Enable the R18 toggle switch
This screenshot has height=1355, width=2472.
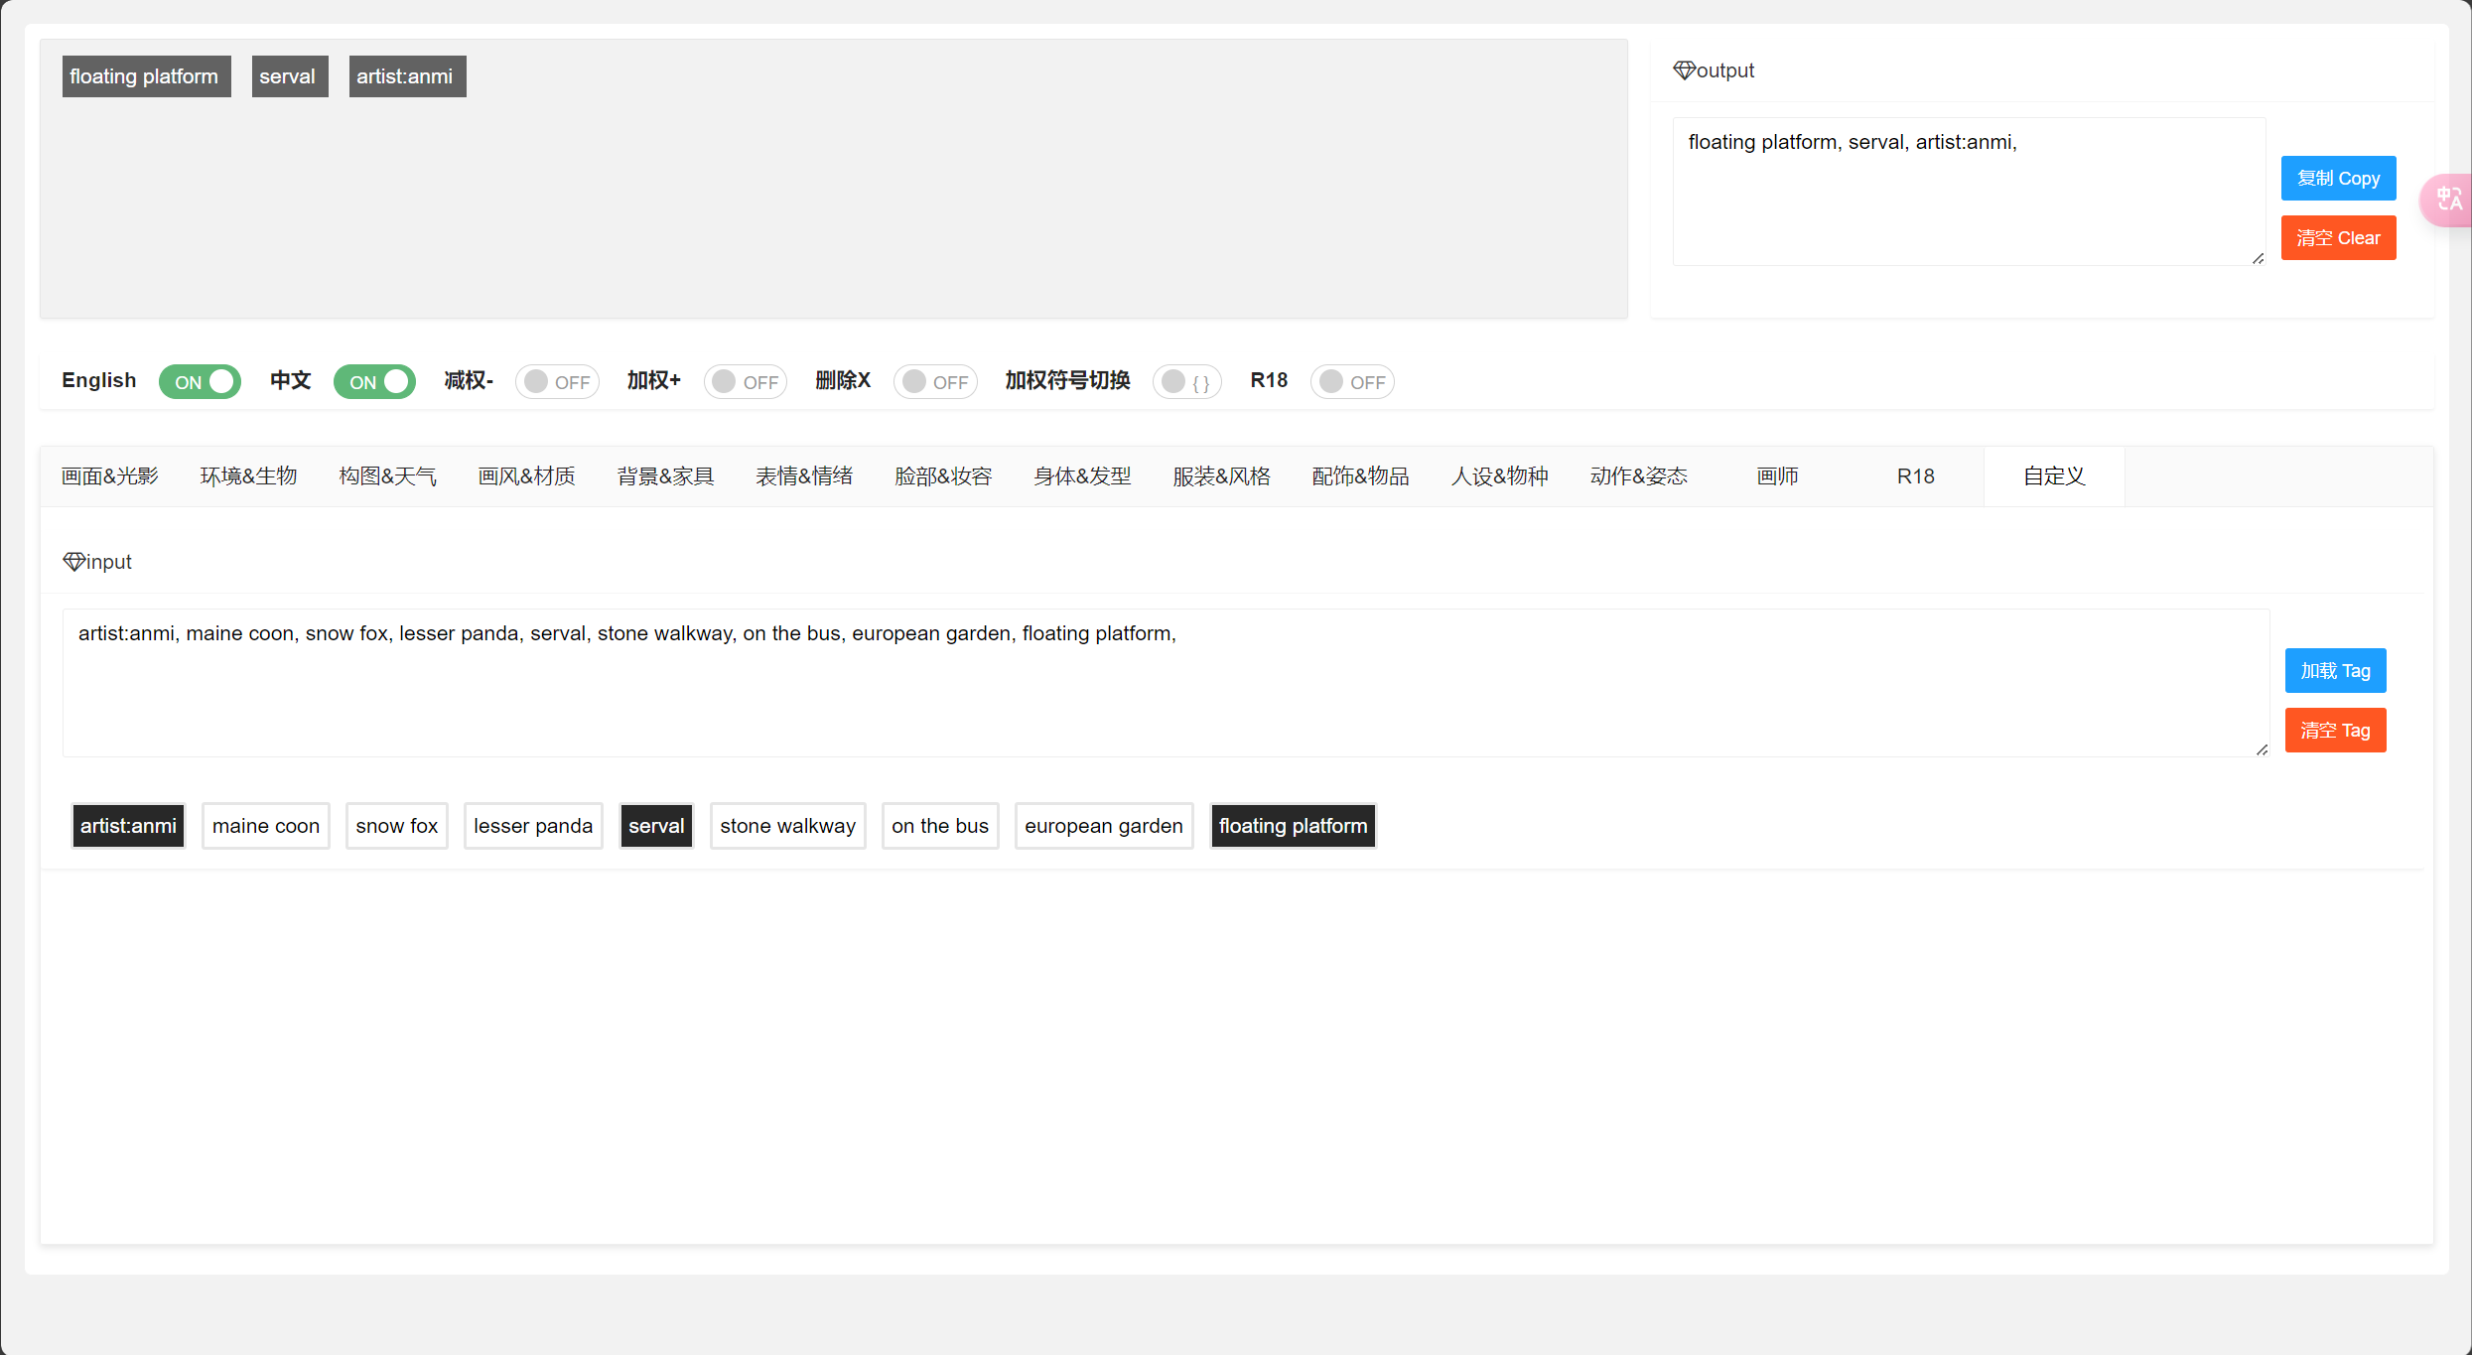tap(1352, 382)
